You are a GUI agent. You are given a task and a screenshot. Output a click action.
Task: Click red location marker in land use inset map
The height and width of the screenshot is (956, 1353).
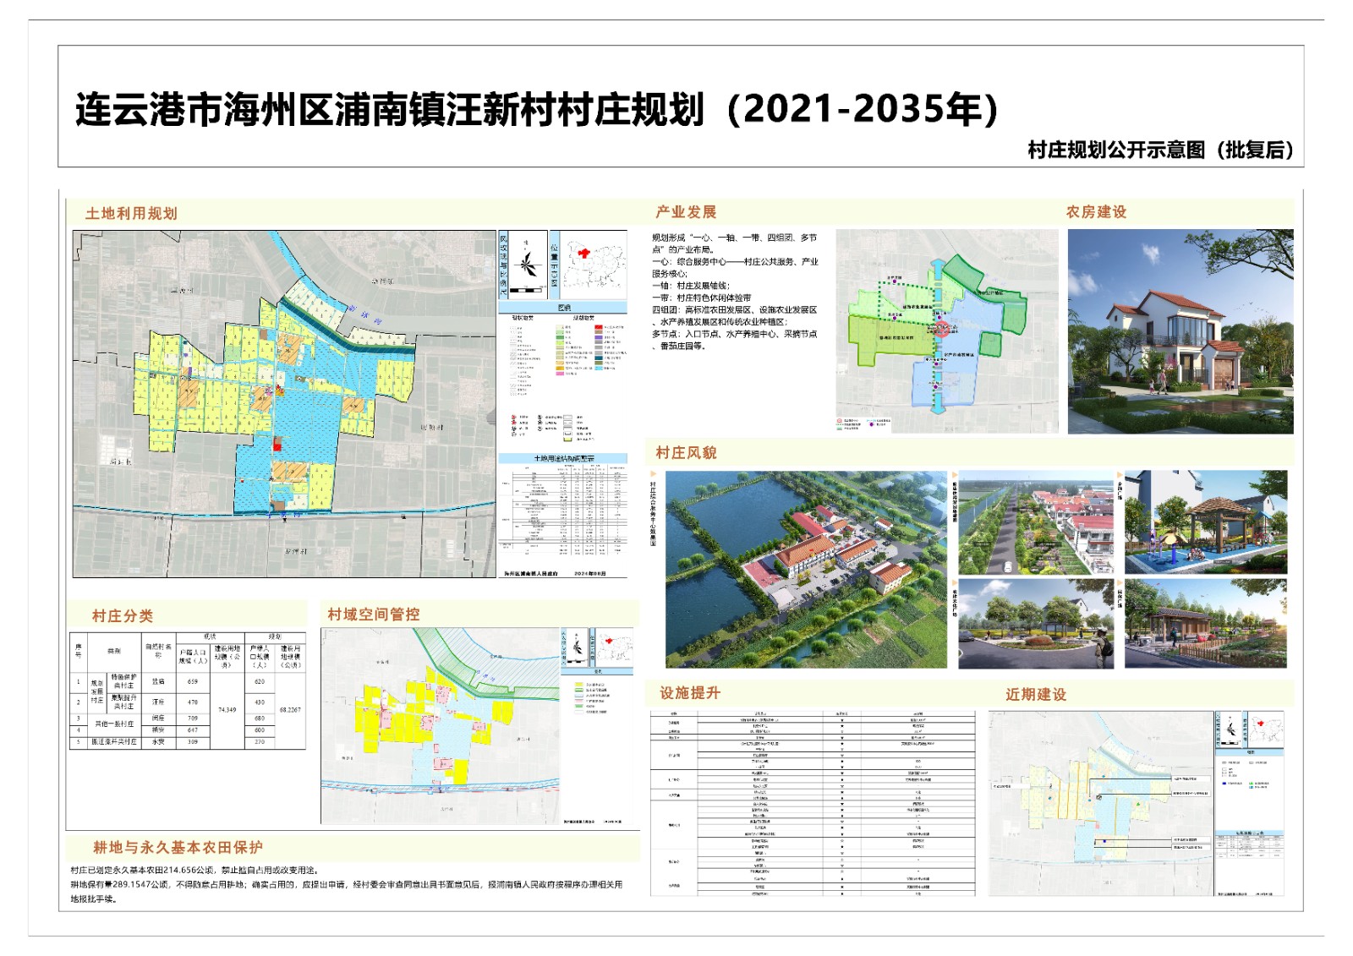coord(583,252)
